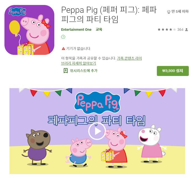Click the app title Peppa Pig 파티 타임
This screenshot has height=181, width=189.
tap(109, 15)
